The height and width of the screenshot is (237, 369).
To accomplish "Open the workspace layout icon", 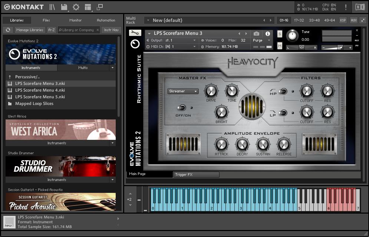I will pos(88,7).
